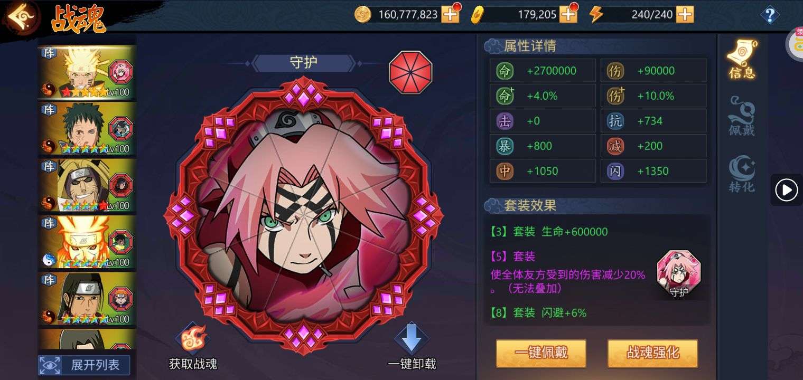Add gold ingots with plus icon

[568, 14]
